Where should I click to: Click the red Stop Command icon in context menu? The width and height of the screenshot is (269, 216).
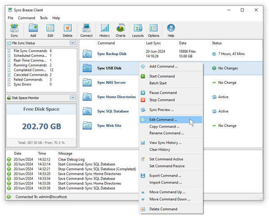coord(143,100)
